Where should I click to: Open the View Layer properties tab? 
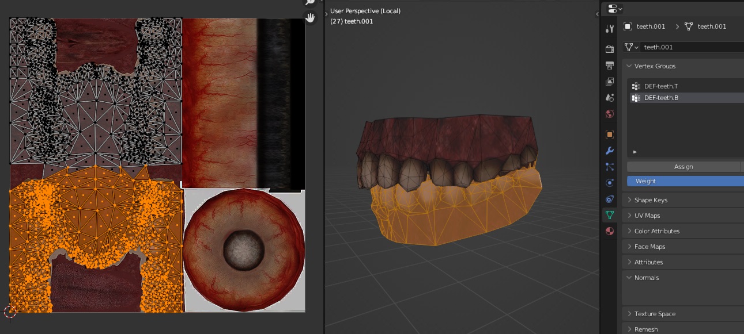click(610, 81)
